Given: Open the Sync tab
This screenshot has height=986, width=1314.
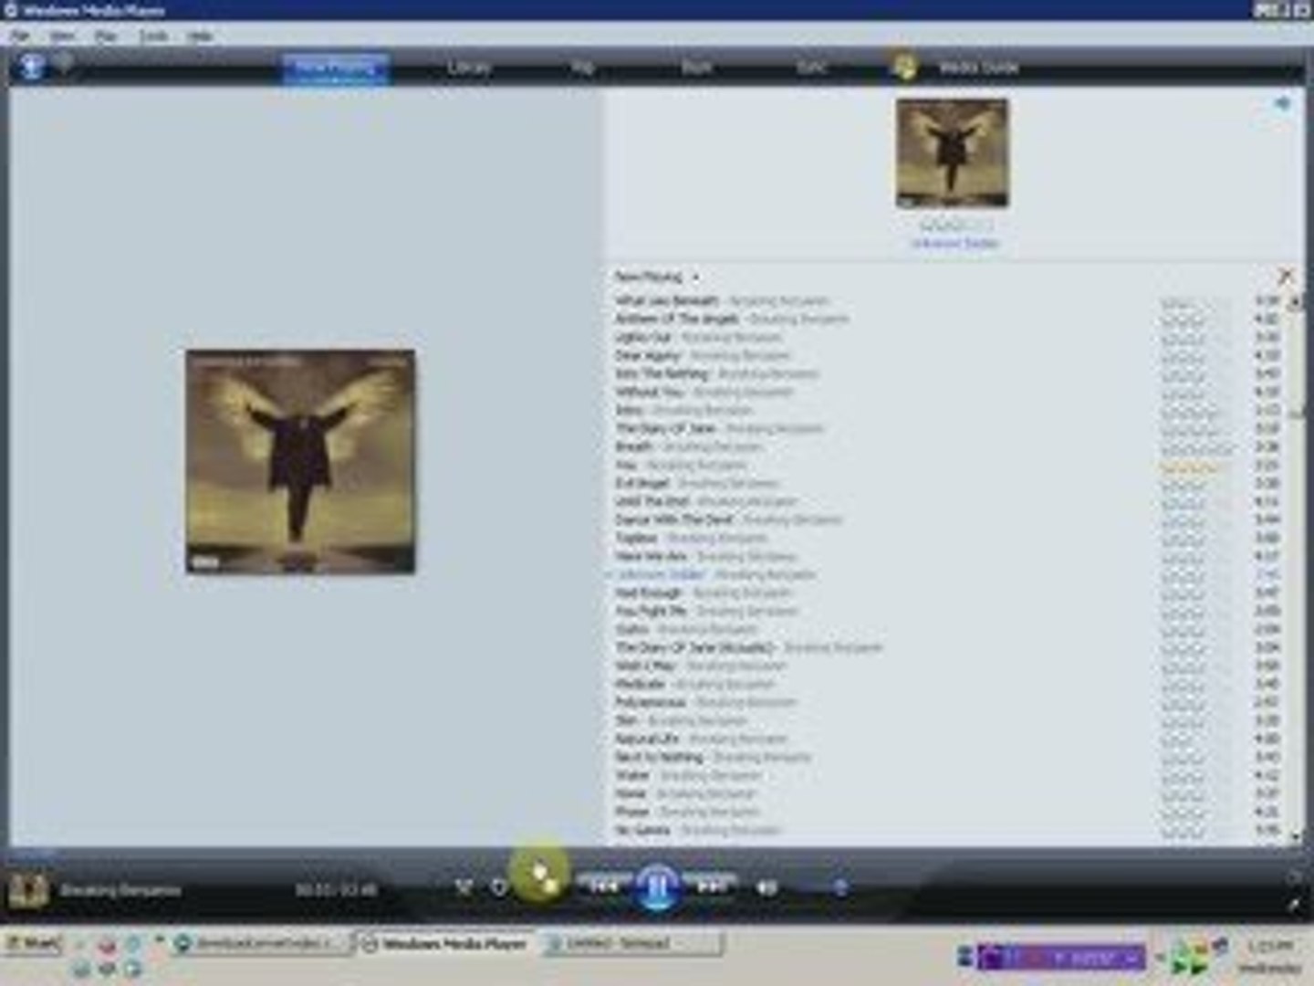Looking at the screenshot, I should pos(810,68).
